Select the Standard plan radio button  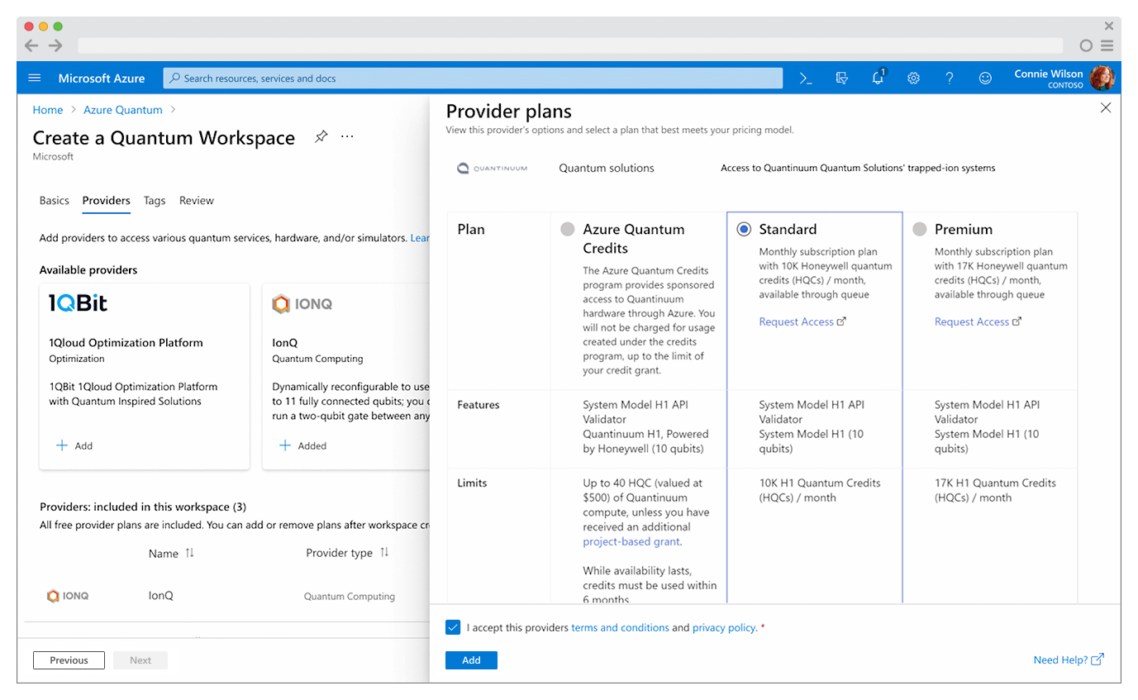click(x=745, y=229)
